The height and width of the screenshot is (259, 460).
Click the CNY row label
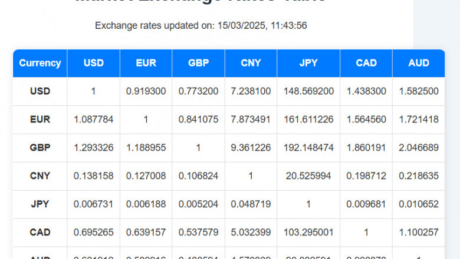point(40,176)
